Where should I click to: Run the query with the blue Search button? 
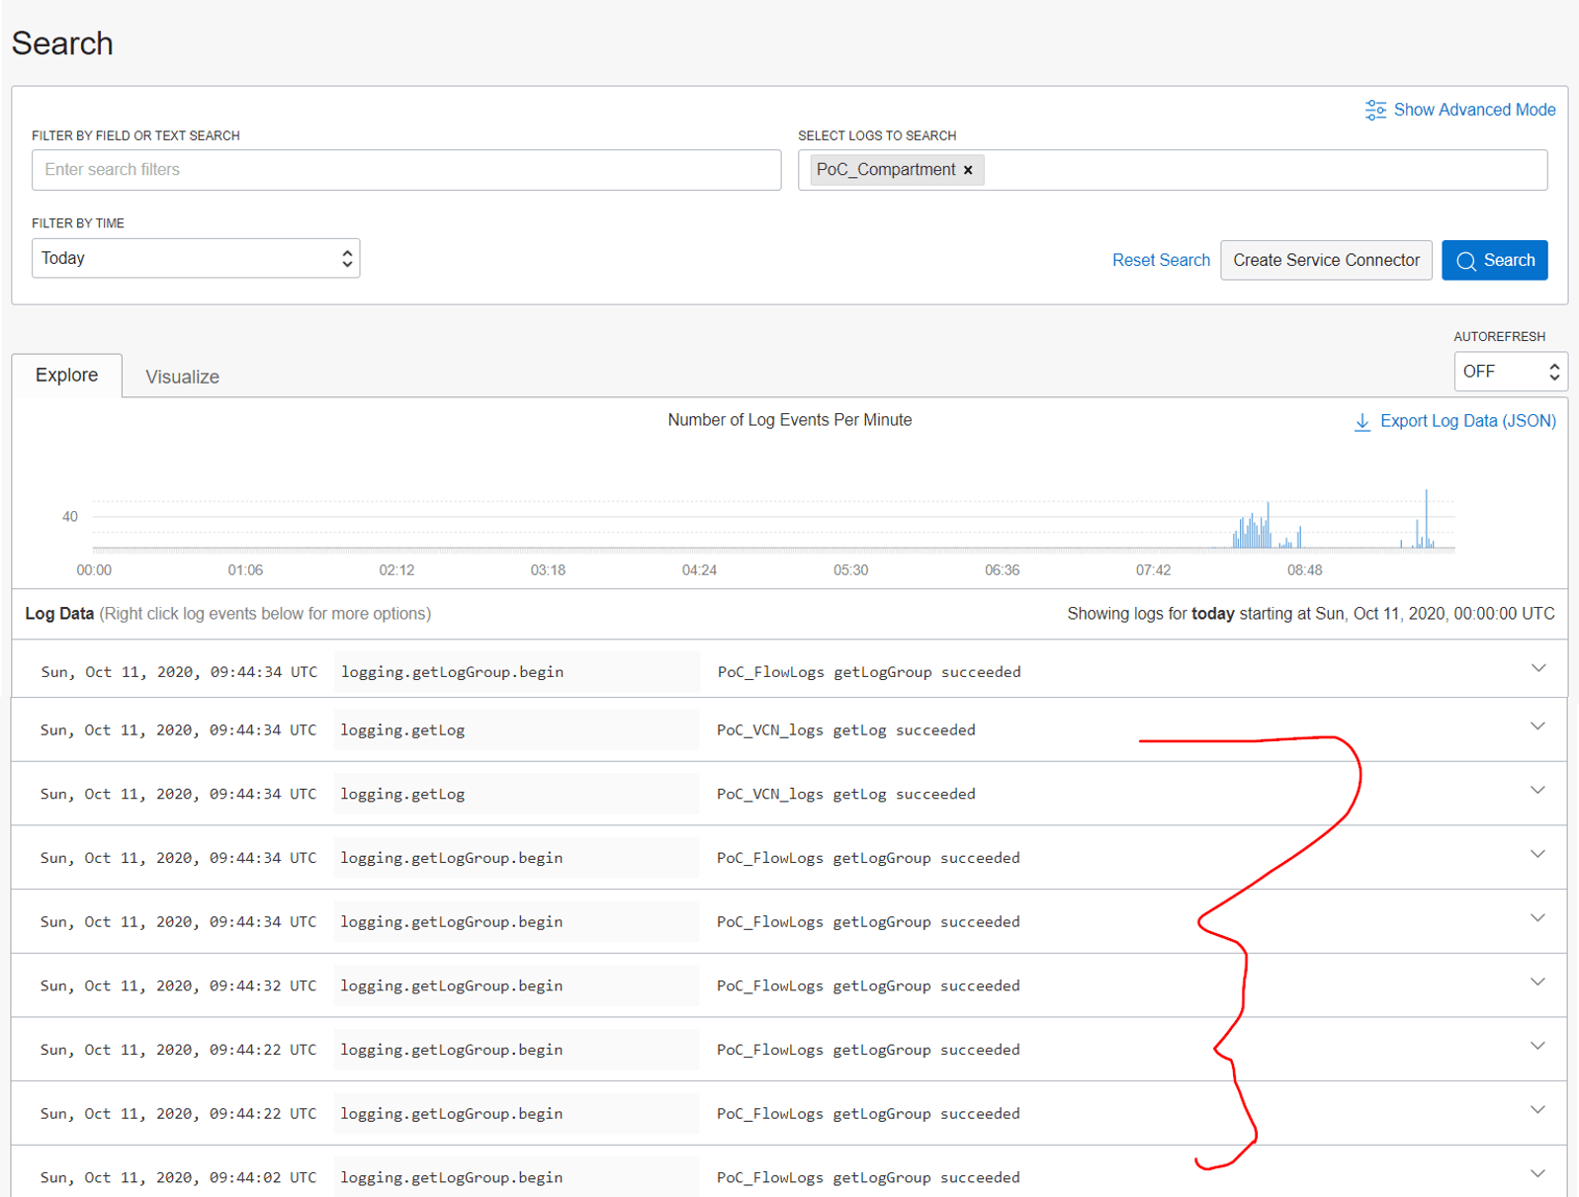pos(1494,260)
